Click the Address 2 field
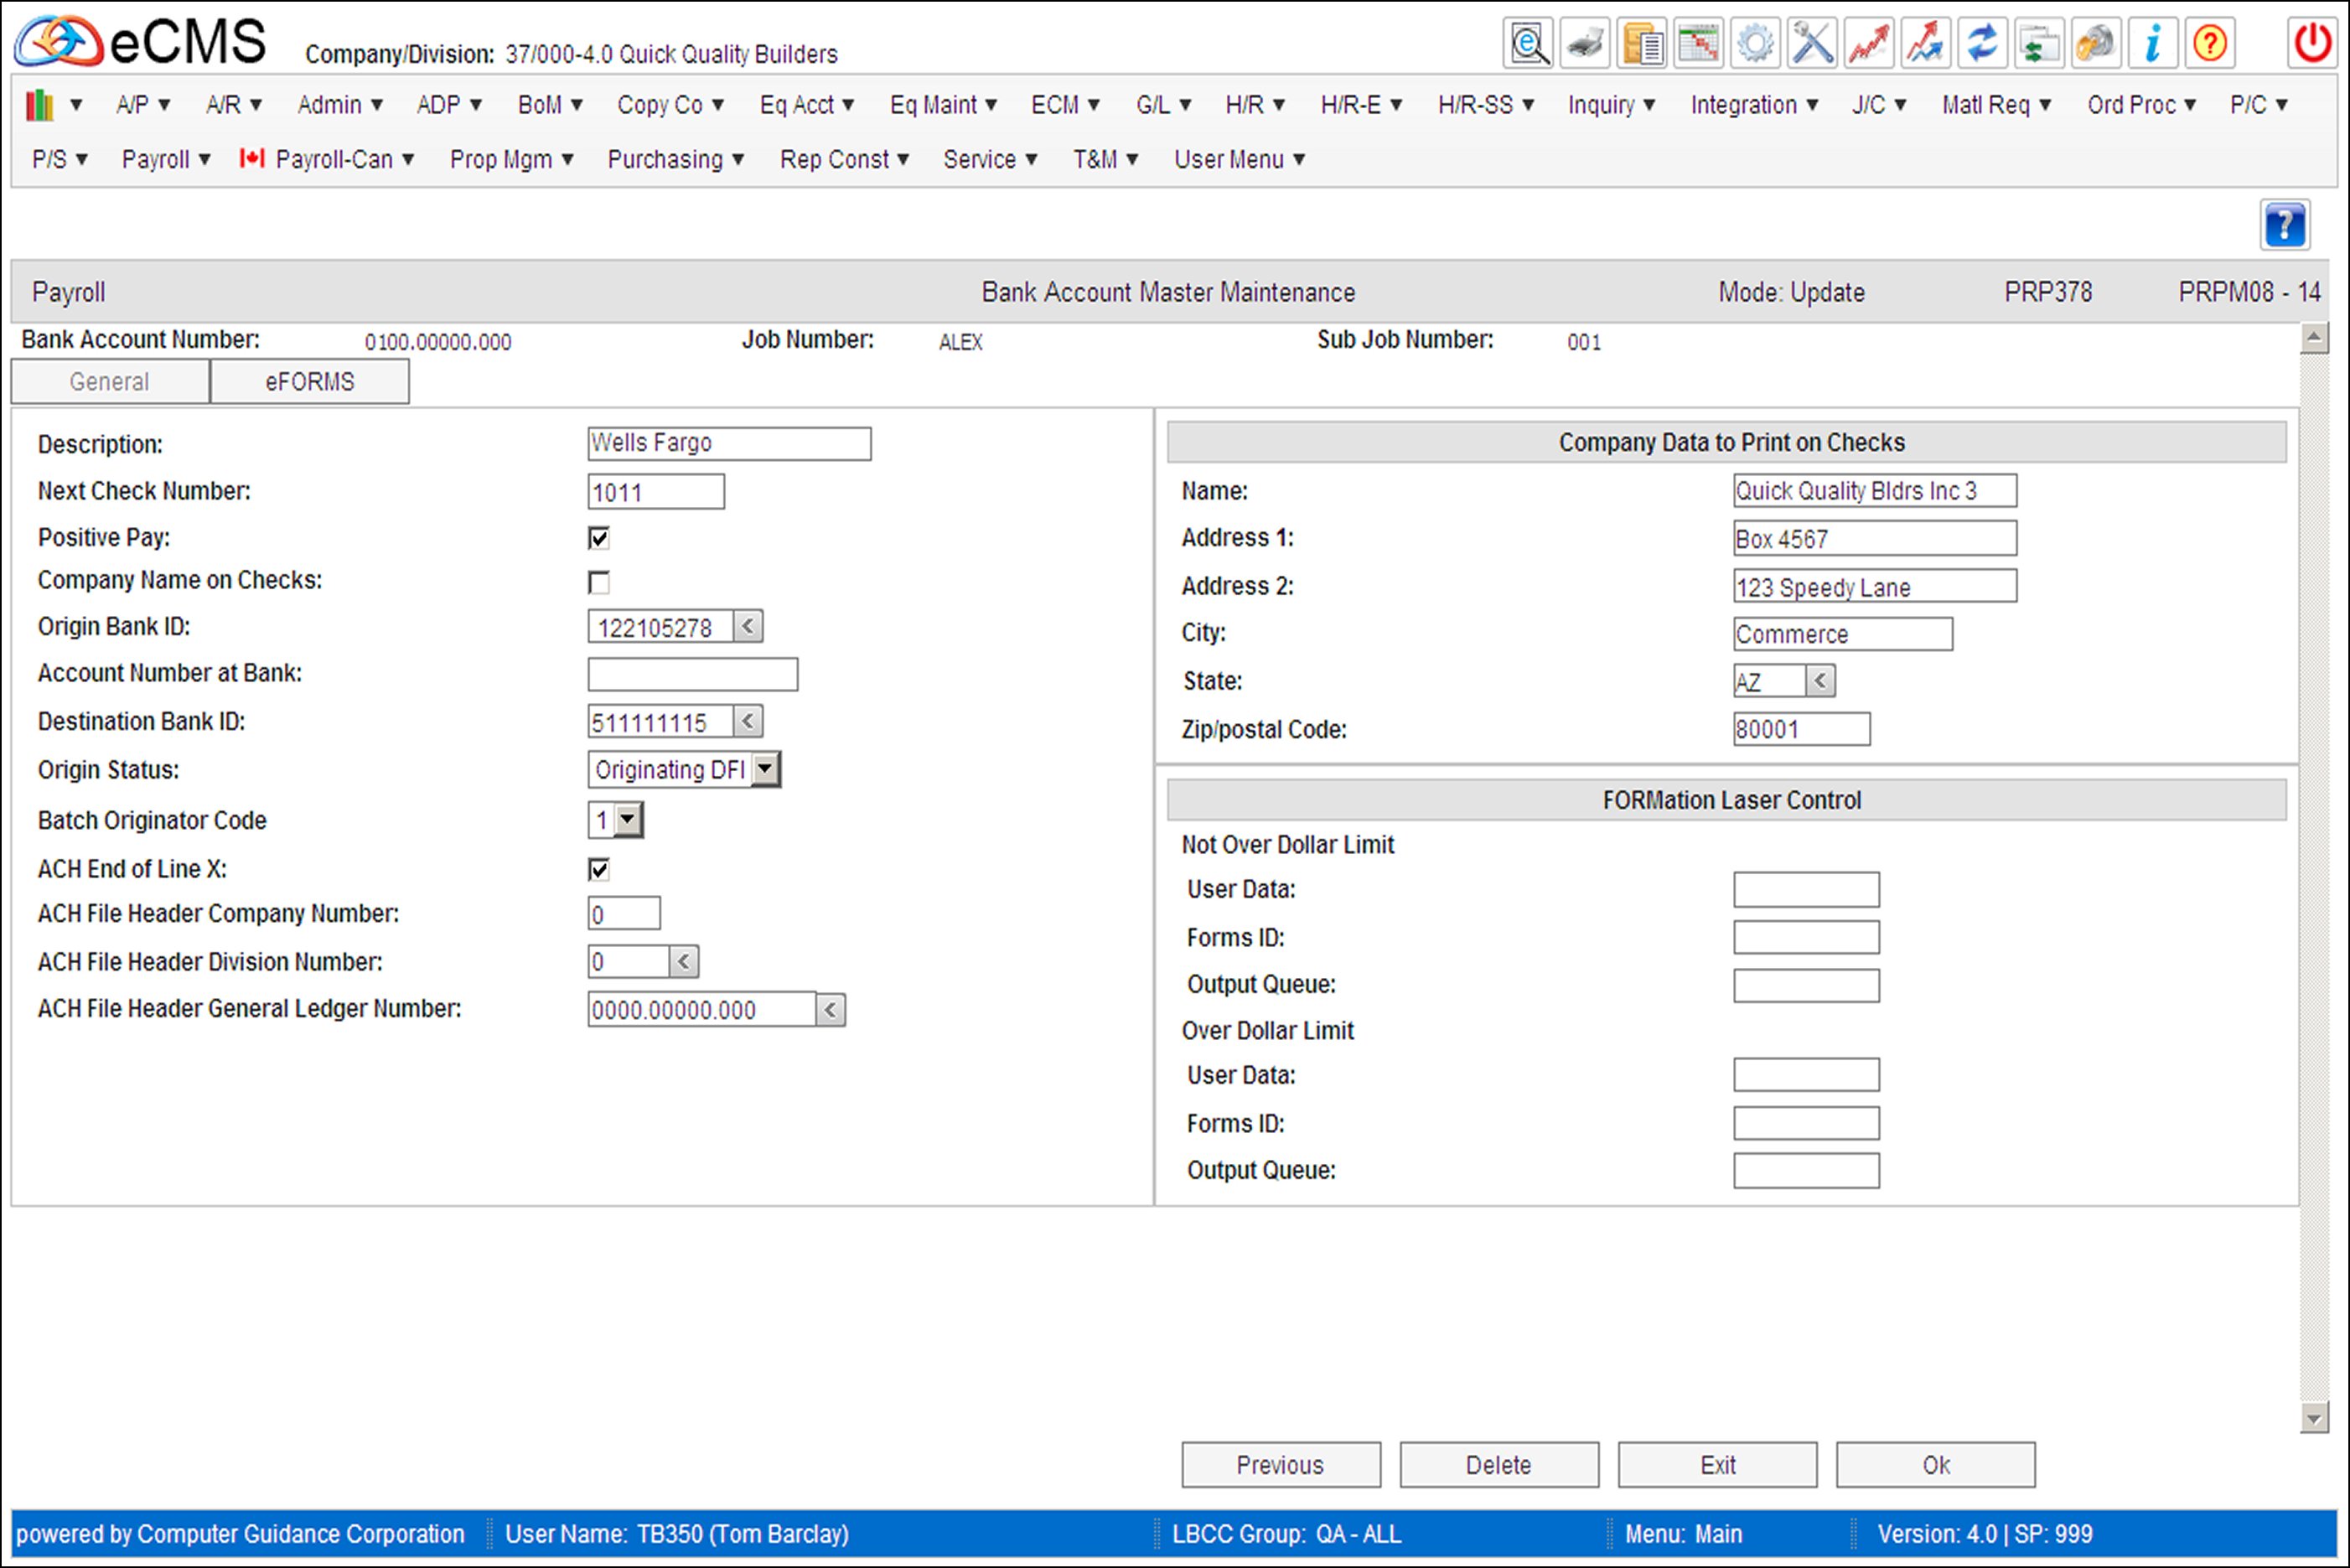Screen dimensions: 2350x1568 click(1875, 586)
